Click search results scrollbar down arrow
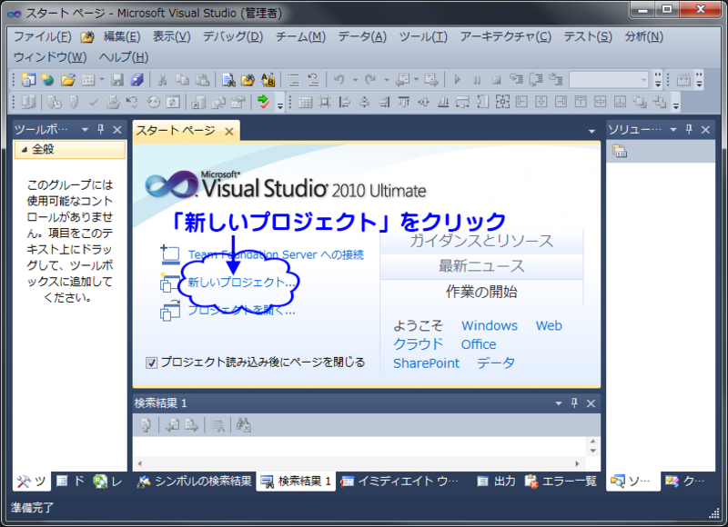 593,451
